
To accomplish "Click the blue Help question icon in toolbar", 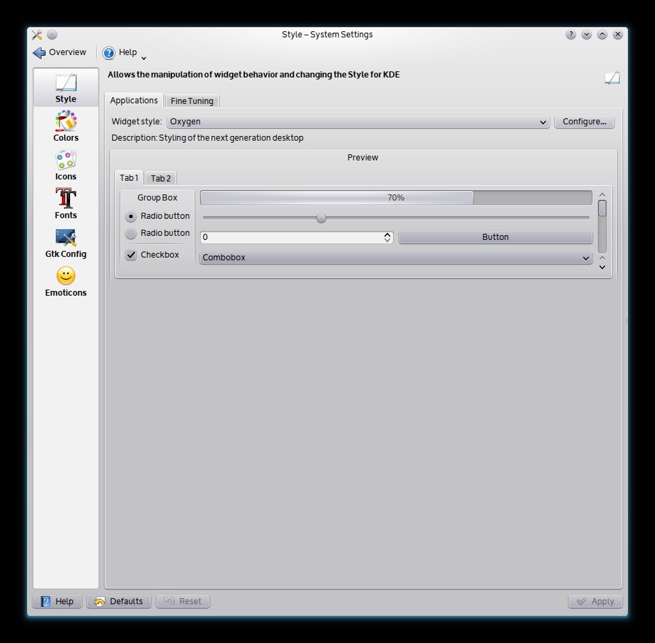I will (109, 52).
